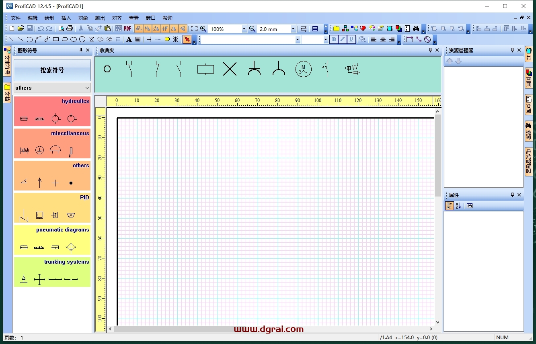Viewport: 536px width, 344px height.
Task: Open the hydraulics symbol group
Action: [x=52, y=111]
